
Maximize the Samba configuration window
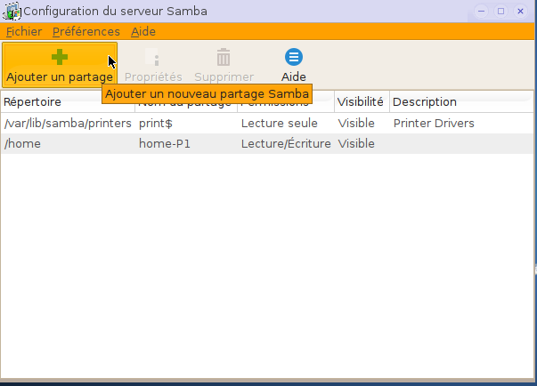tap(500, 12)
